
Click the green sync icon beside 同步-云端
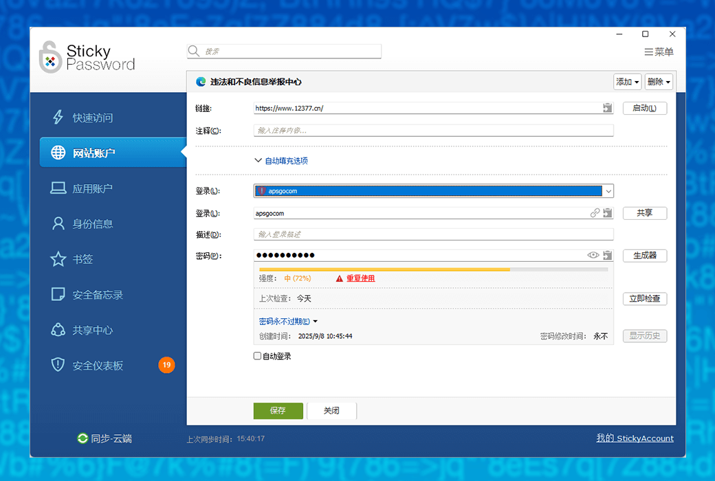coord(82,438)
